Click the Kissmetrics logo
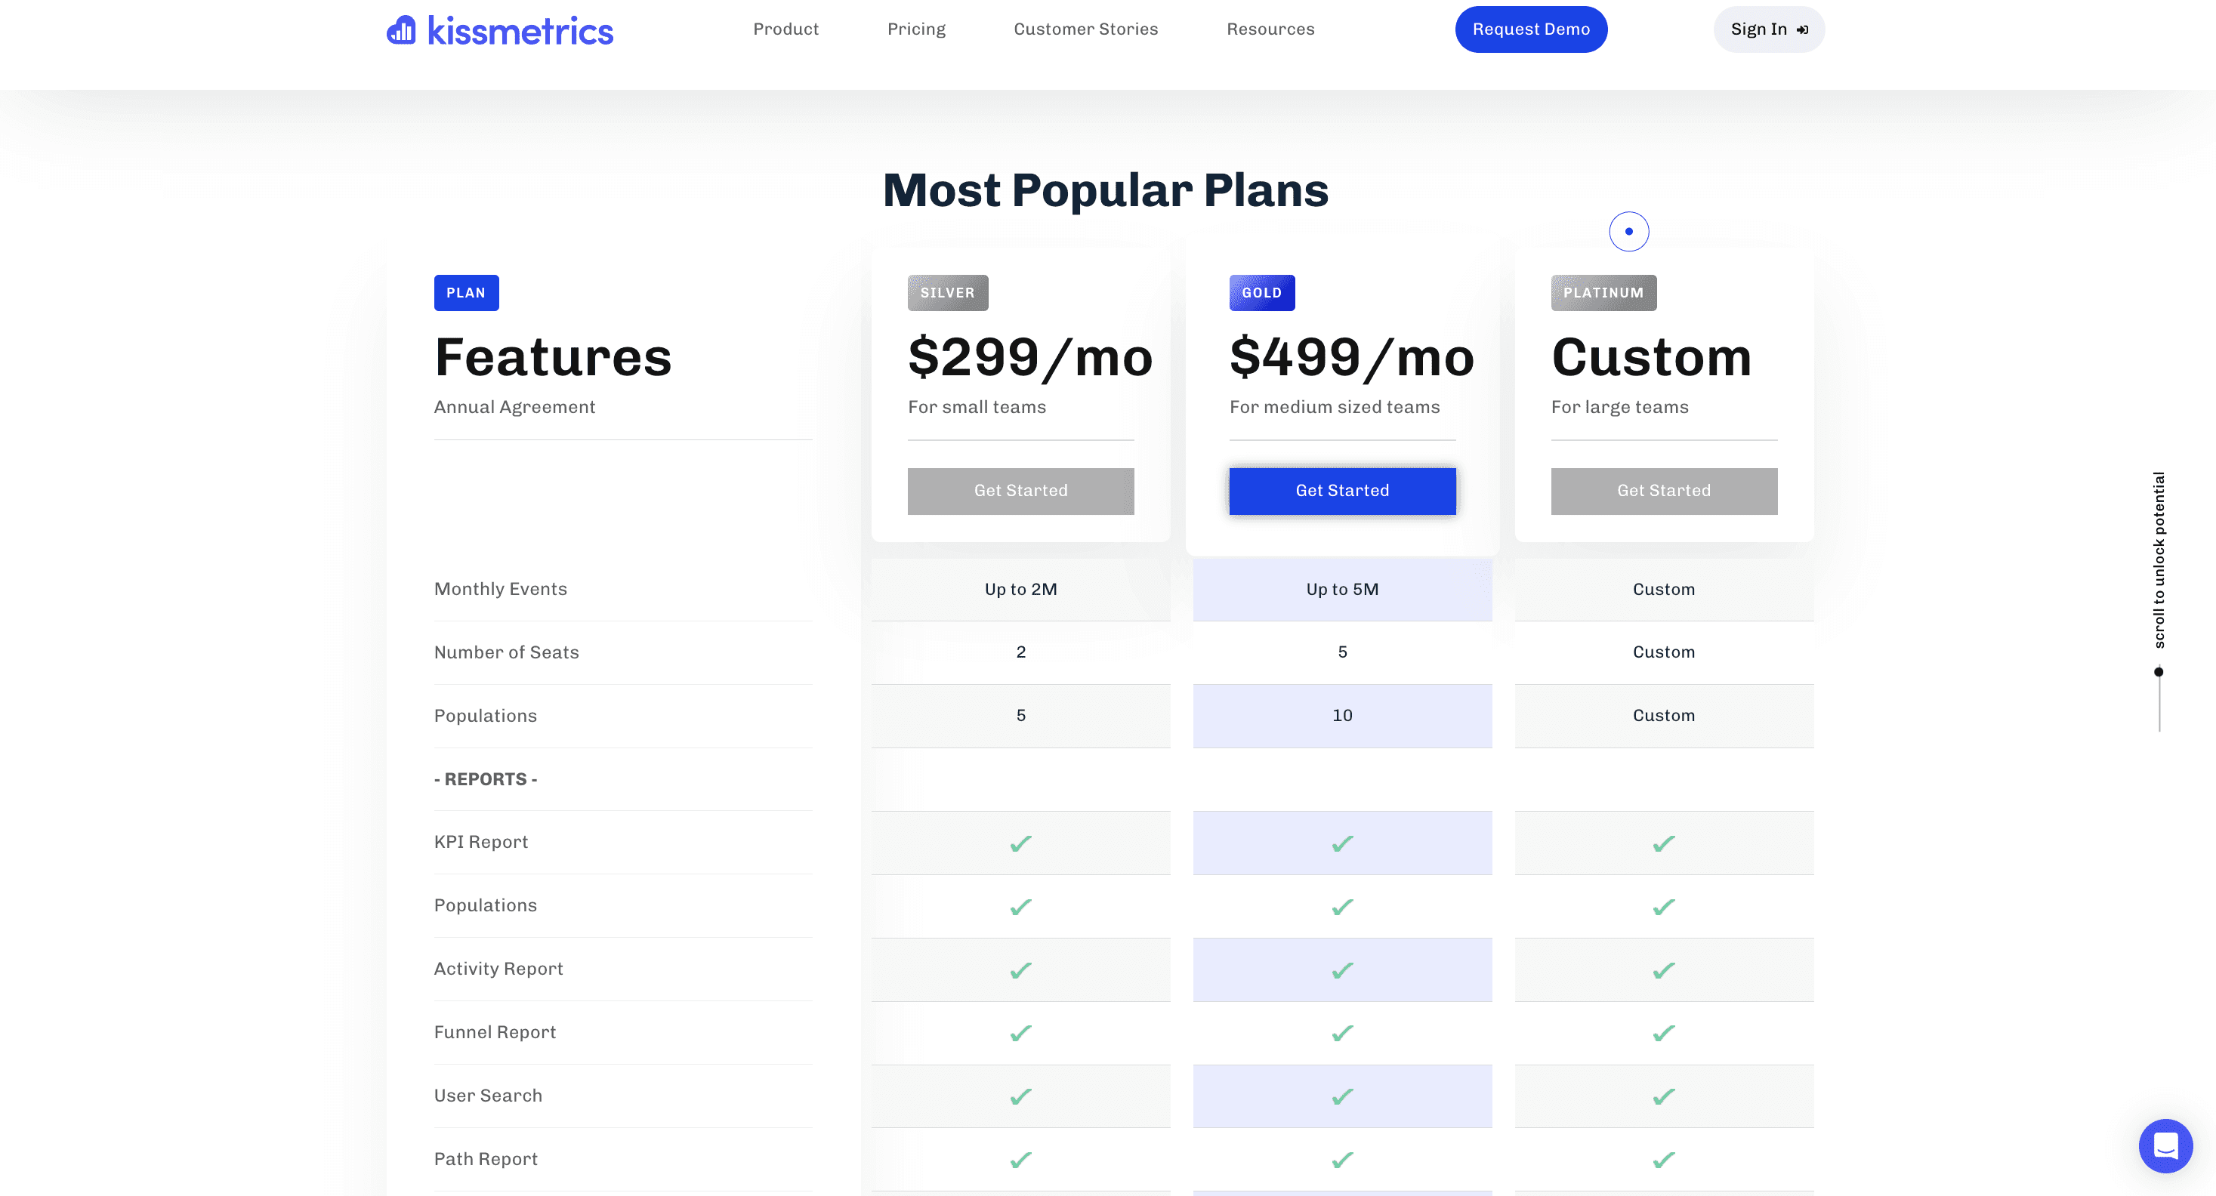The height and width of the screenshot is (1196, 2216). click(x=499, y=31)
